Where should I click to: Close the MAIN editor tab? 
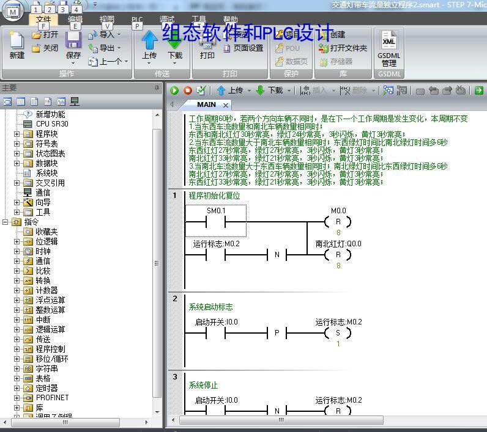(226, 105)
